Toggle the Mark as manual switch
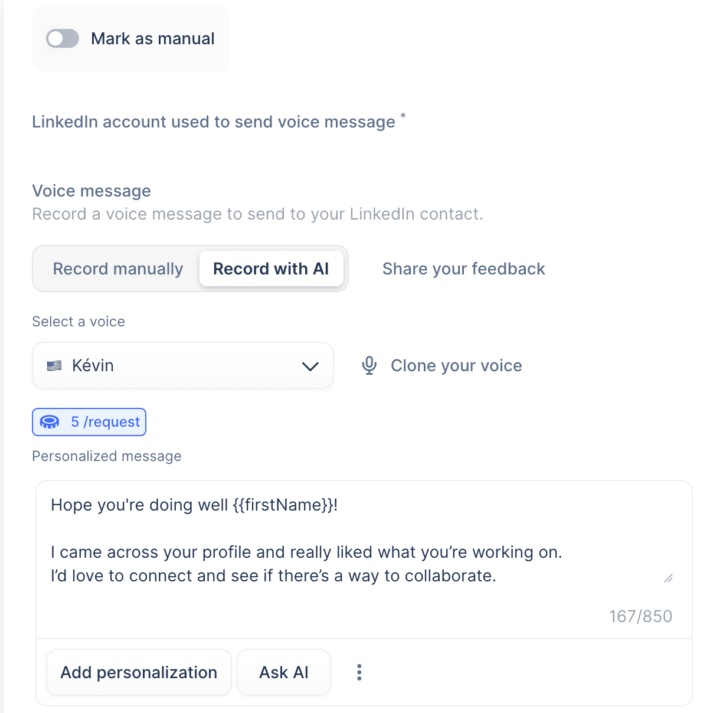 63,39
